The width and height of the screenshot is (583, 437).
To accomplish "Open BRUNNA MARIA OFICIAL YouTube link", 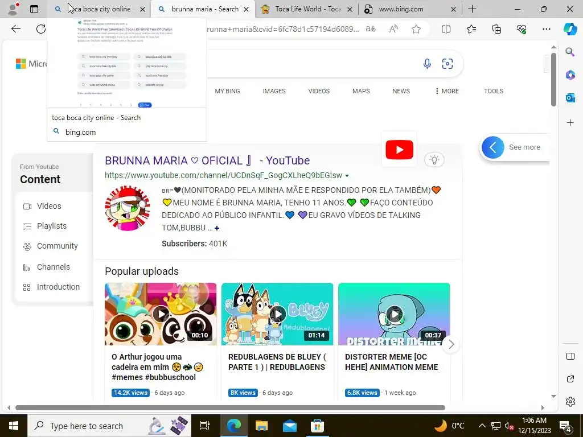I will [207, 160].
